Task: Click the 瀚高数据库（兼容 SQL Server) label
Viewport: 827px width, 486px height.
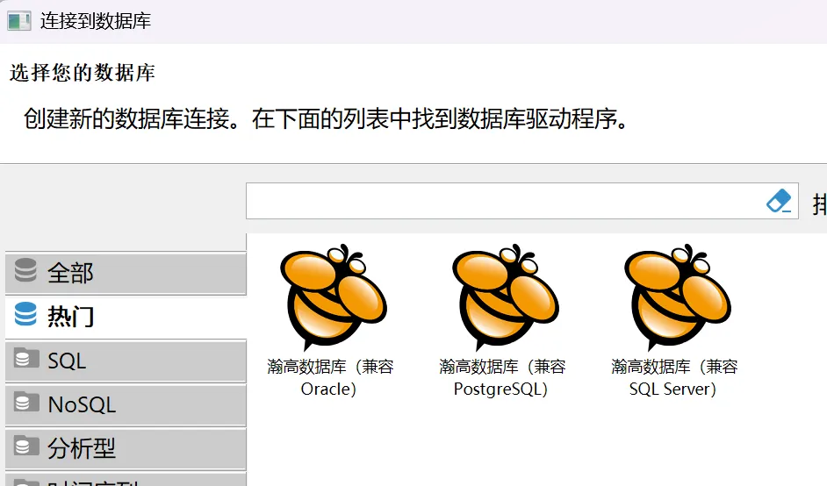Action: (x=674, y=377)
